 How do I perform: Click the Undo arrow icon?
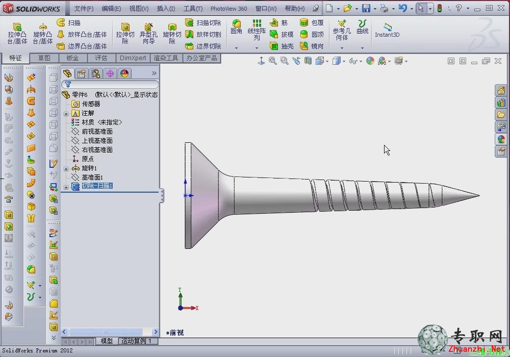[403, 8]
